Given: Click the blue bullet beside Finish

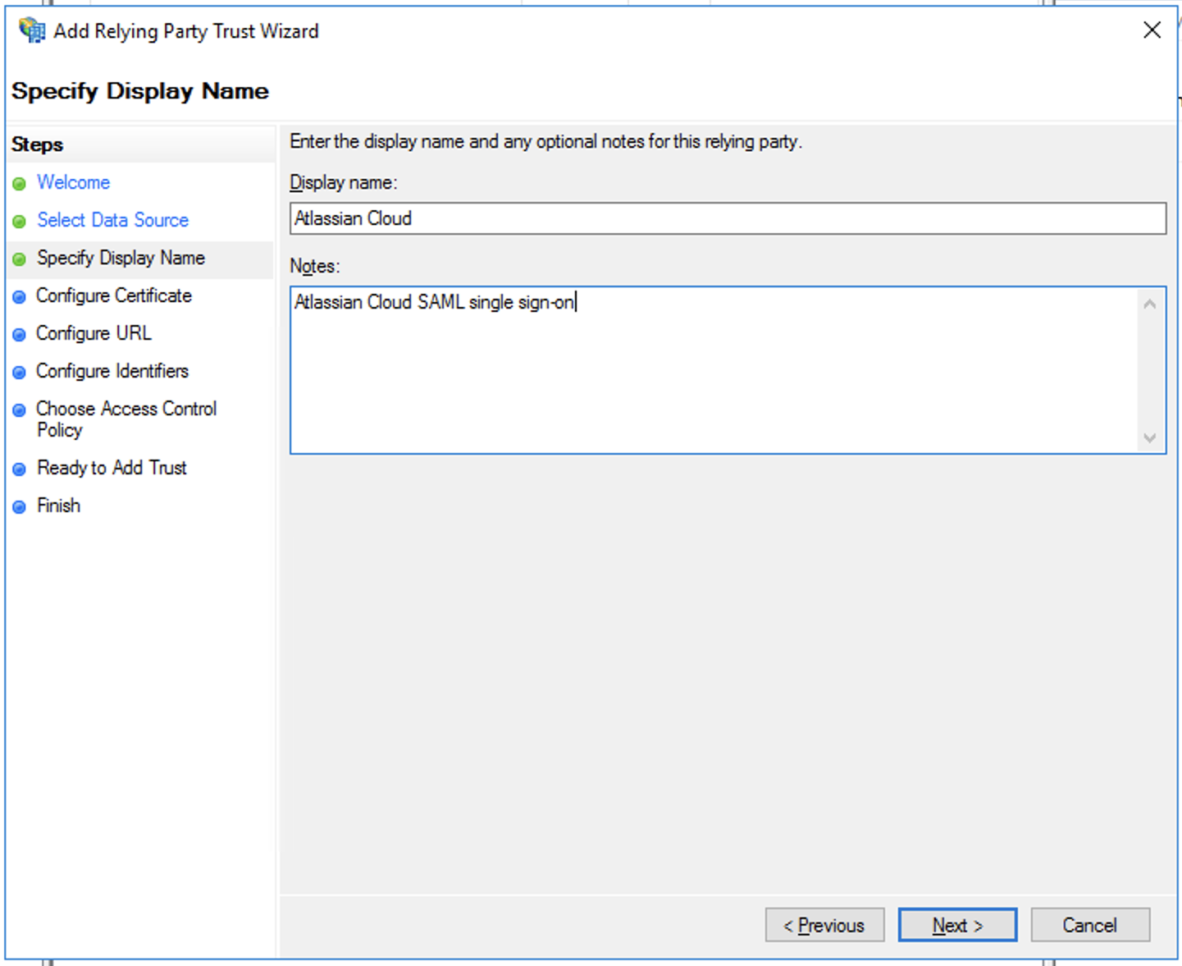Looking at the screenshot, I should pos(19,507).
